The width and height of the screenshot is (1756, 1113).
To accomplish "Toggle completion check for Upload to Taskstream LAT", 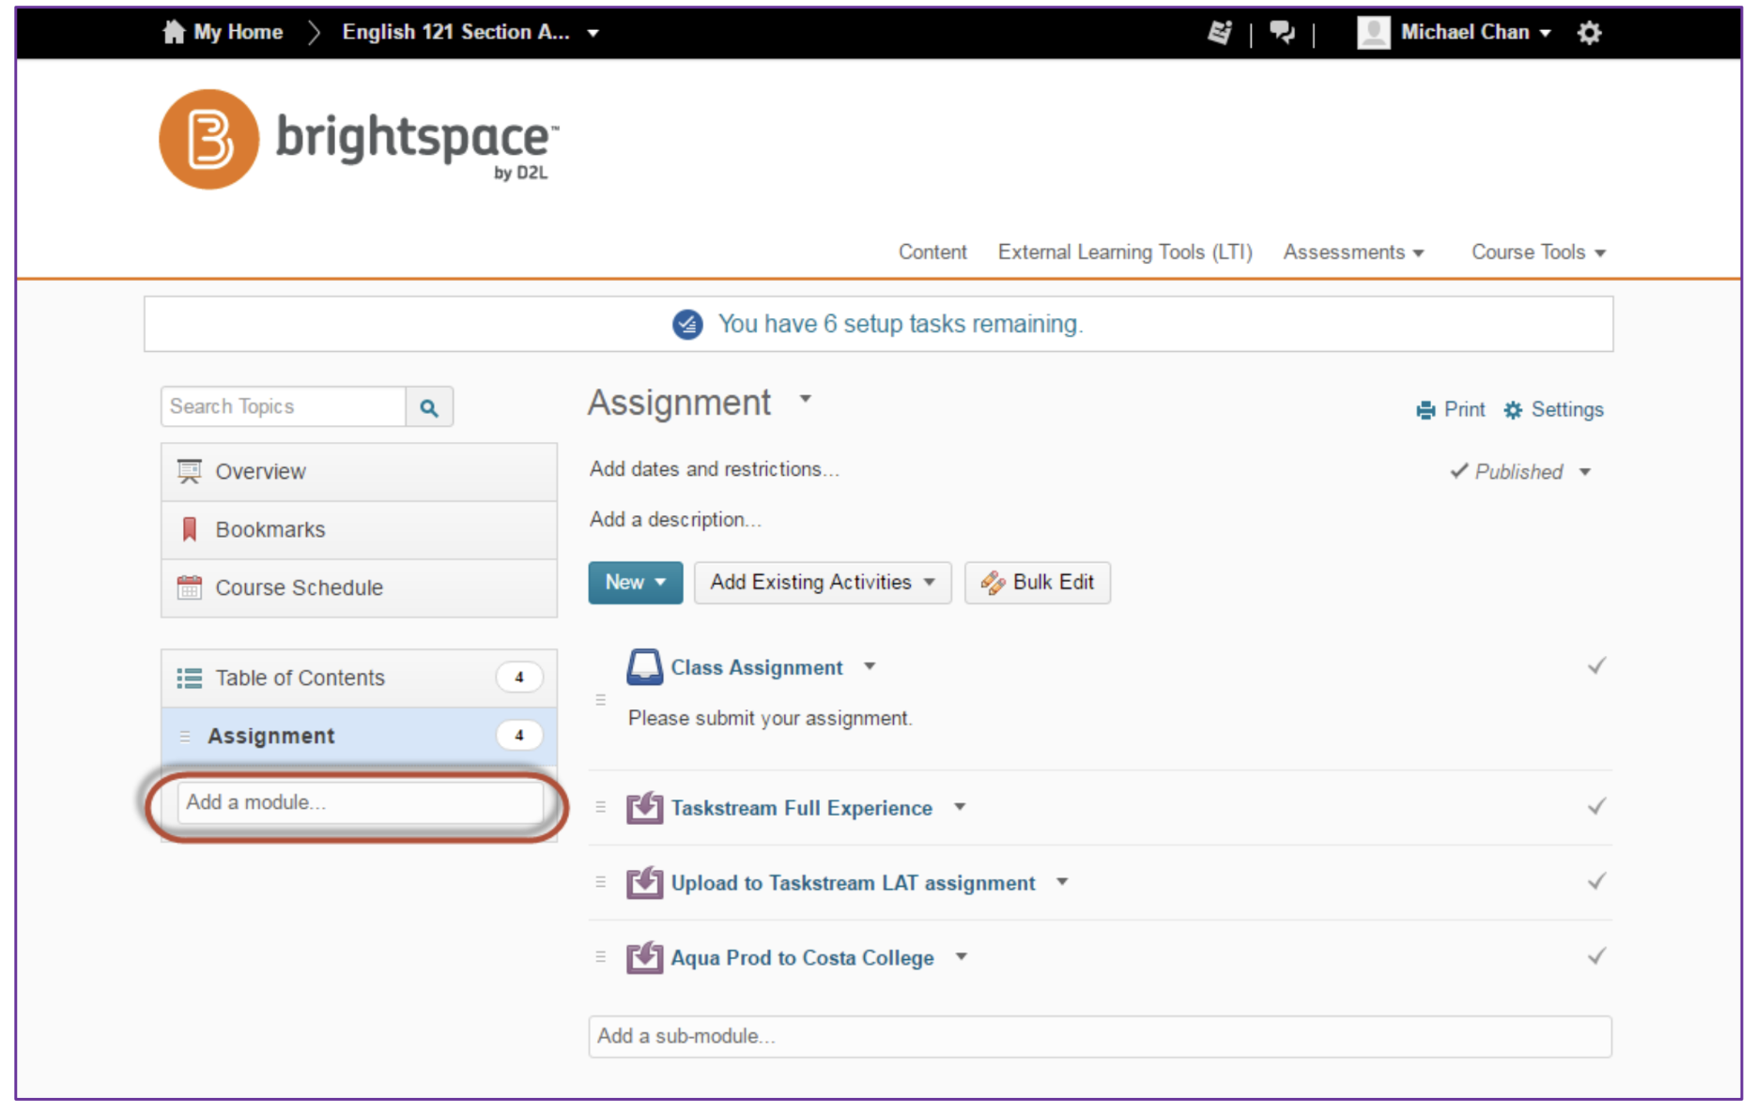I will click(x=1596, y=881).
